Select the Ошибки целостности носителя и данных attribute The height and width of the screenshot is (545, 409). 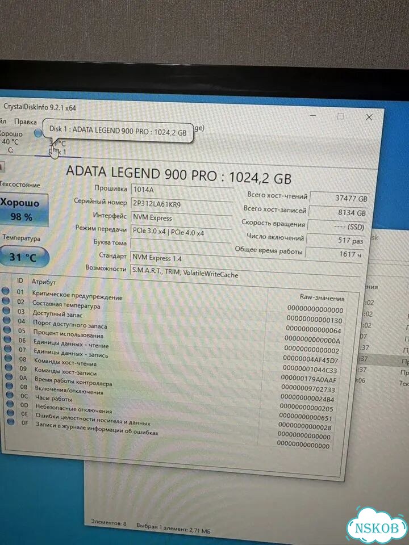[93, 418]
